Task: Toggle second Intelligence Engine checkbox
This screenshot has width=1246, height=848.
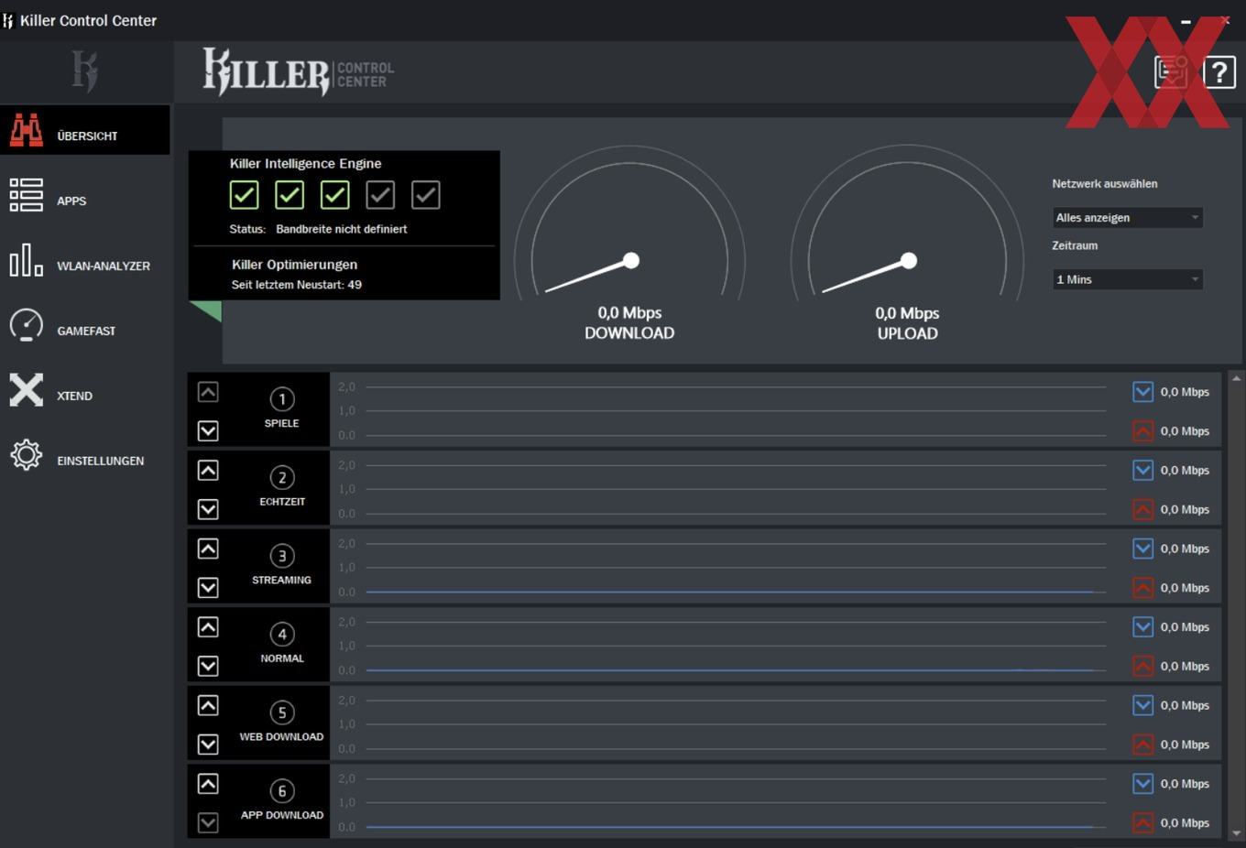Action: click(290, 194)
